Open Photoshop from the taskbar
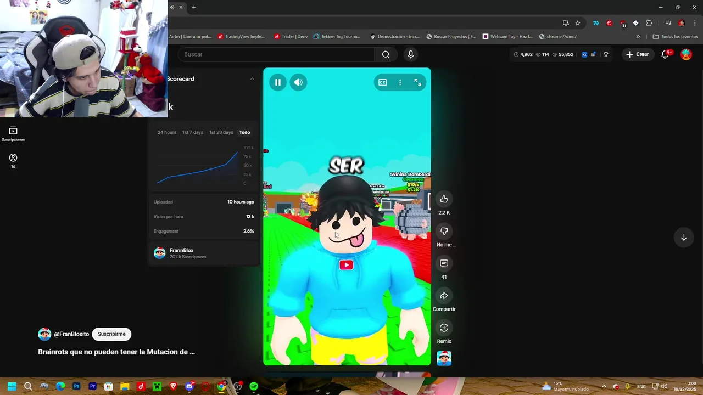Image resolution: width=703 pixels, height=395 pixels. click(x=76, y=387)
